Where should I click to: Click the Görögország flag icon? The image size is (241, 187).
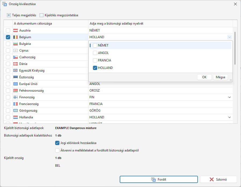[16, 111]
